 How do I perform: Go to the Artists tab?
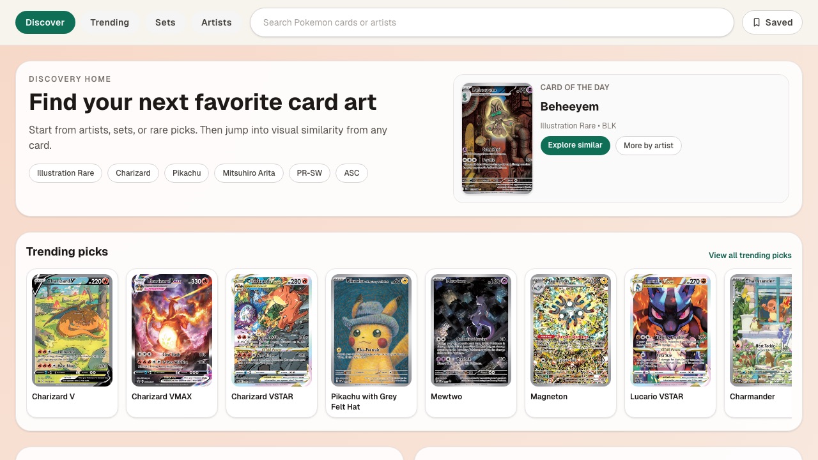pyautogui.click(x=216, y=22)
